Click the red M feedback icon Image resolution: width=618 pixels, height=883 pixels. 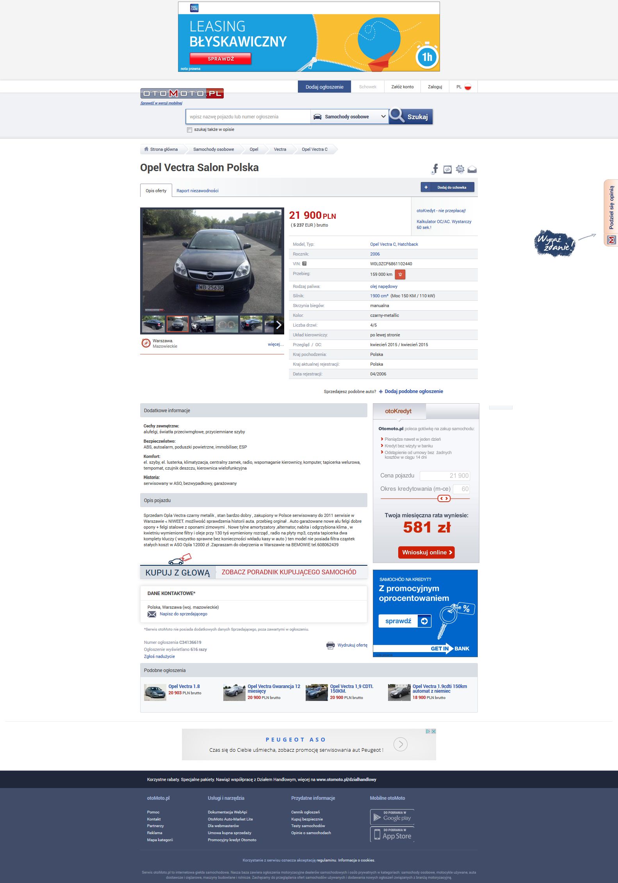click(612, 240)
